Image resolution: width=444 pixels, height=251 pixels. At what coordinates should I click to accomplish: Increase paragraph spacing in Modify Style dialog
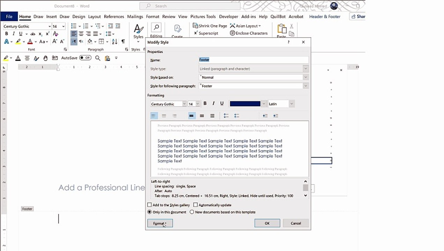(226, 116)
